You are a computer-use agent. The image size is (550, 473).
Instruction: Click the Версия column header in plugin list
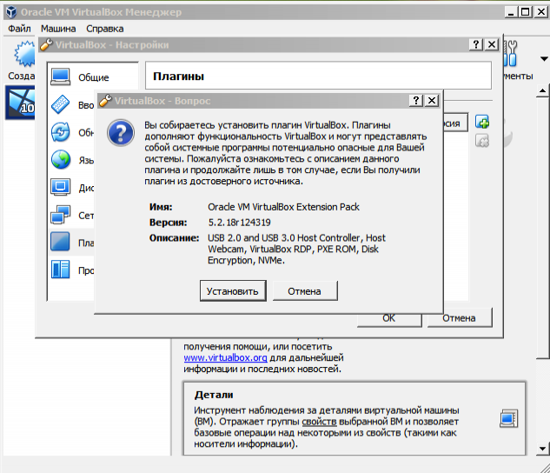(455, 123)
